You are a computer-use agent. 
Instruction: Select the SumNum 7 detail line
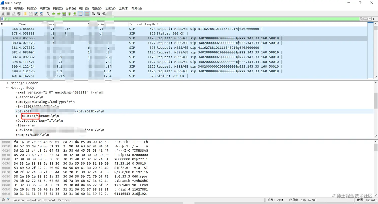pyautogui.click(x=37, y=116)
